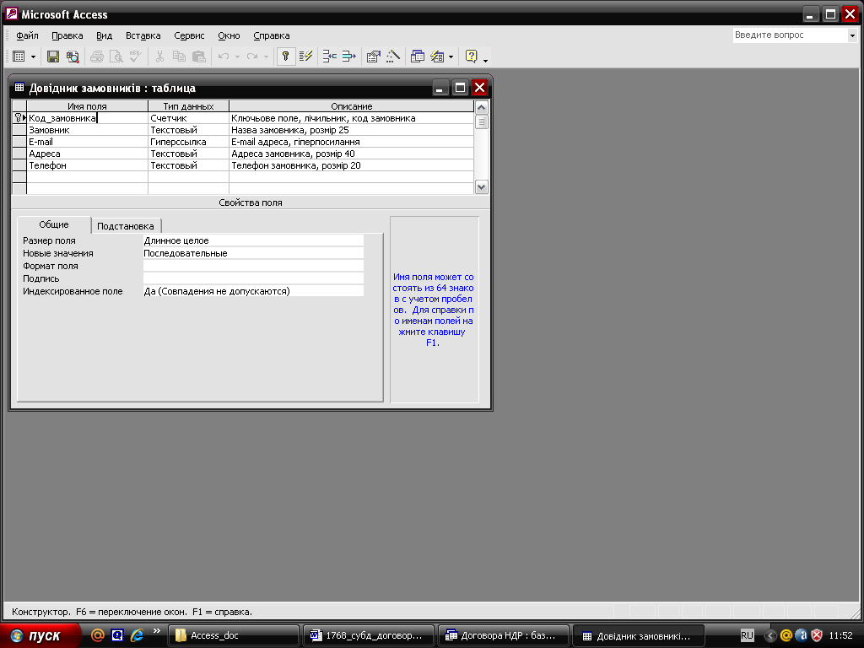864x648 pixels.
Task: Open the Вставка menu
Action: 143,35
